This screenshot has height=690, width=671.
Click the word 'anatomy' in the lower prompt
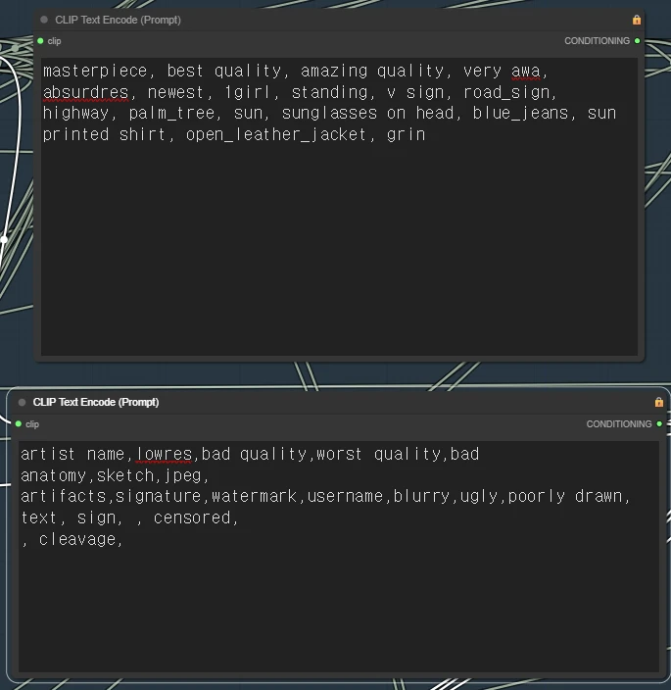54,475
